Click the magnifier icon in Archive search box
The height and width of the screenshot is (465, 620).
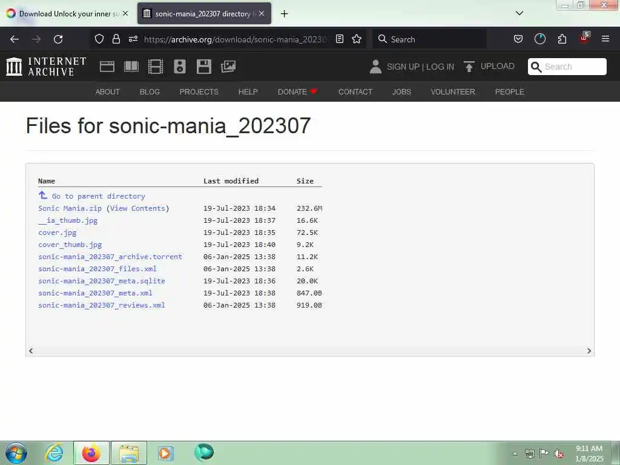tap(536, 67)
